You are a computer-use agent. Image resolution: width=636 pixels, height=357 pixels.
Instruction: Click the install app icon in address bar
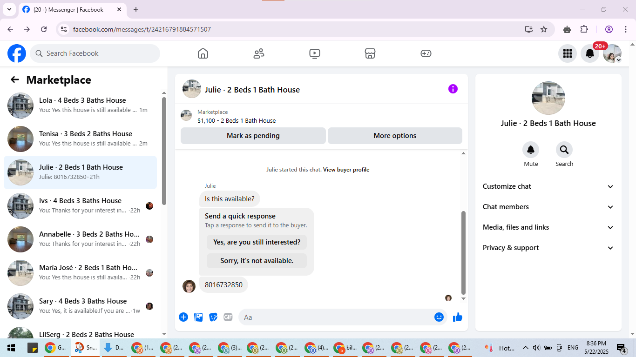tap(528, 29)
